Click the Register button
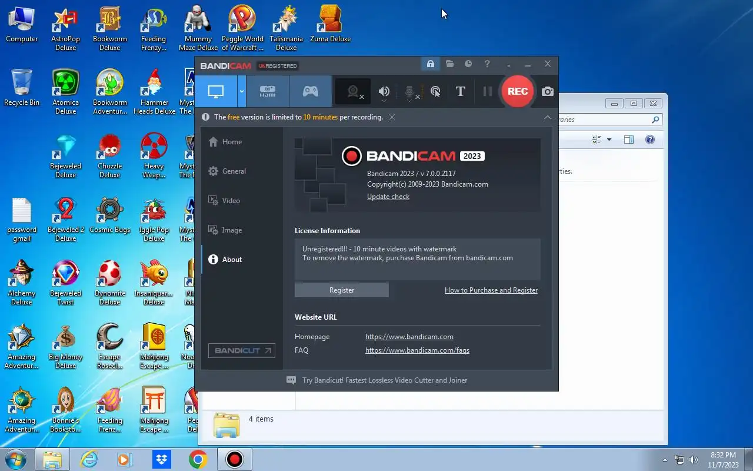753x471 pixels. [342, 290]
